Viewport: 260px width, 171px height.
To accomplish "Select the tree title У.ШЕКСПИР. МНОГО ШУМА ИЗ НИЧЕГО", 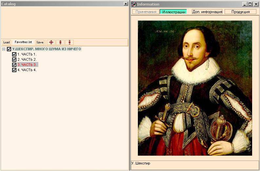I will (x=46, y=49).
